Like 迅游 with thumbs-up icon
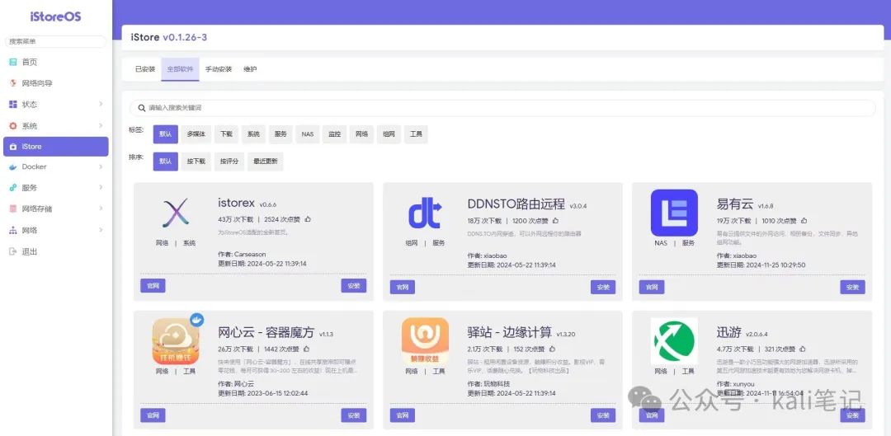 pyautogui.click(x=802, y=349)
